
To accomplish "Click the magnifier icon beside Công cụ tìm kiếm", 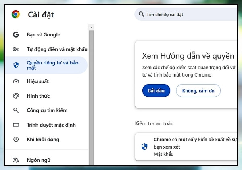I will pos(16,110).
